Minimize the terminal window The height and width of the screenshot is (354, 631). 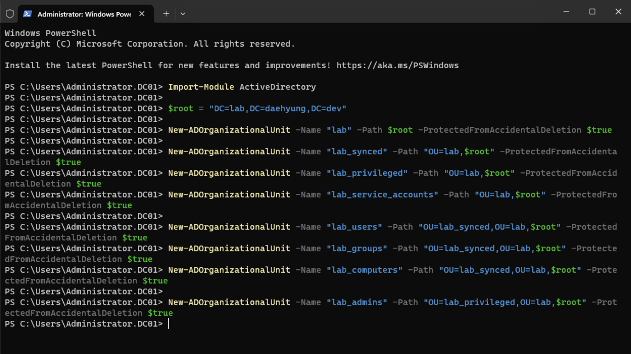coord(566,12)
